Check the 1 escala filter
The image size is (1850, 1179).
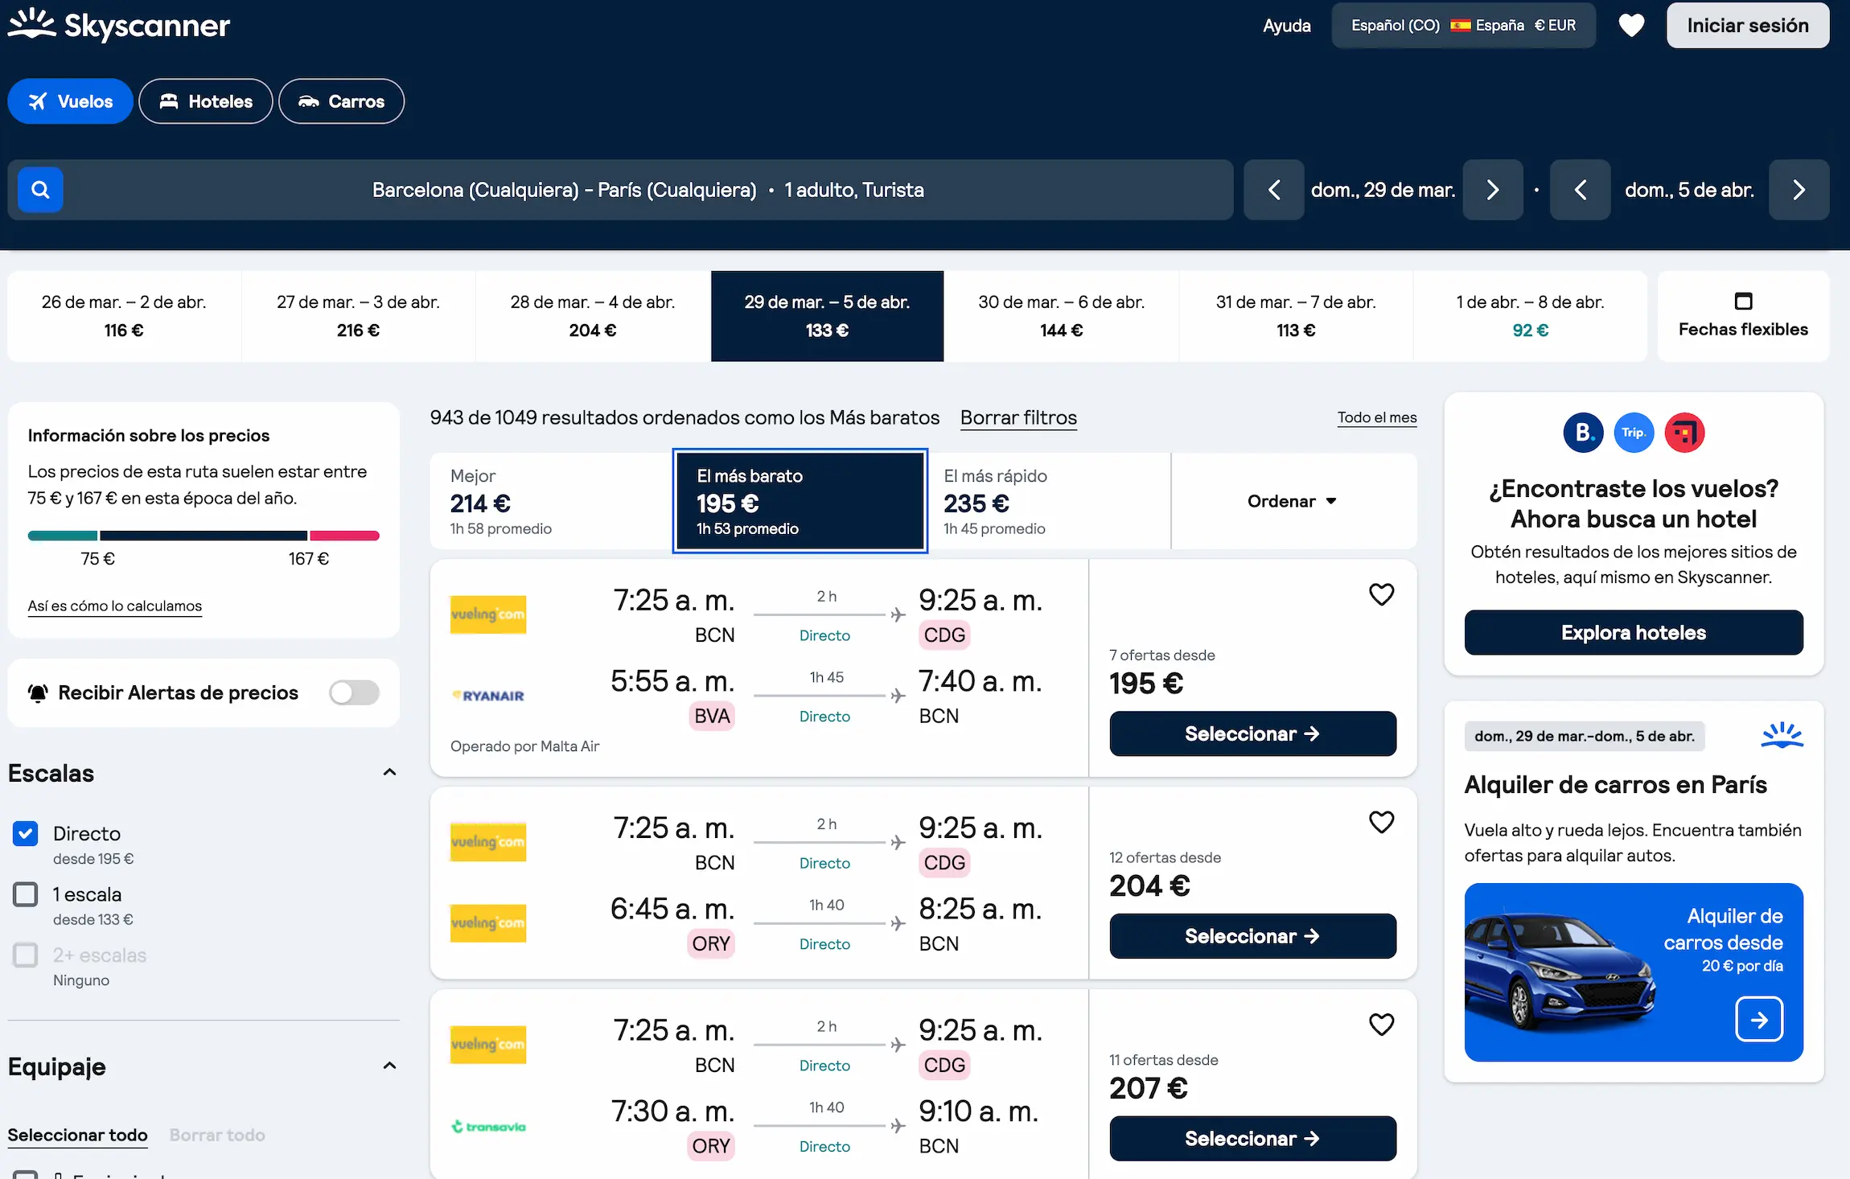coord(25,894)
